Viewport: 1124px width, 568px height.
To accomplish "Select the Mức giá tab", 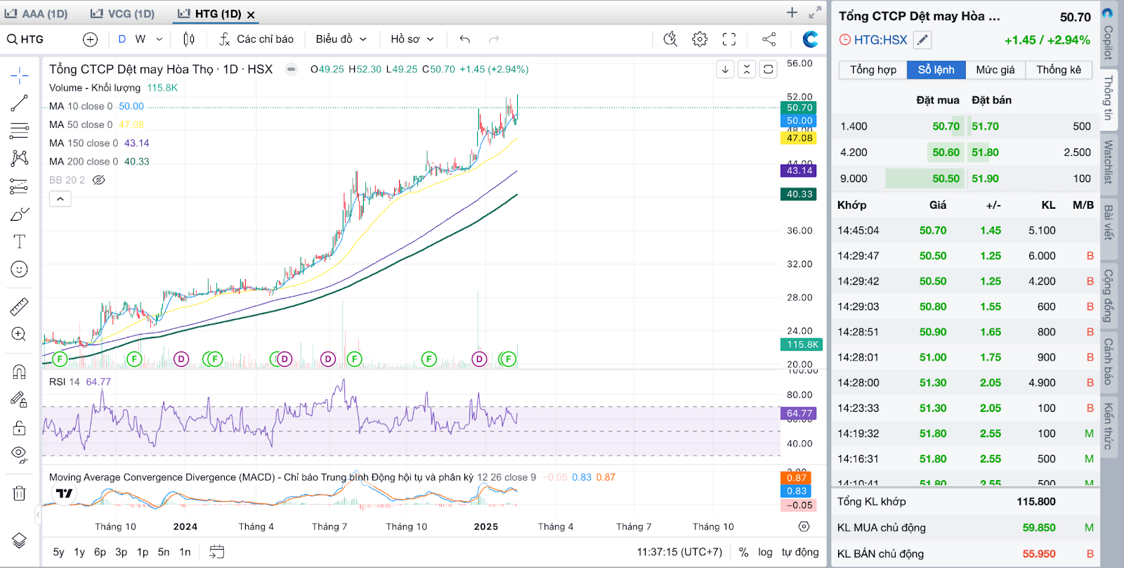I will pos(995,70).
